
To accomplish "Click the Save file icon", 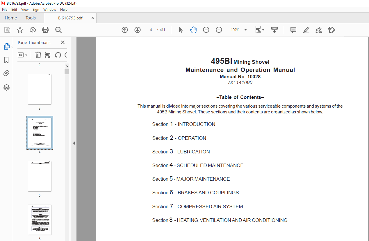I will 7,30.
